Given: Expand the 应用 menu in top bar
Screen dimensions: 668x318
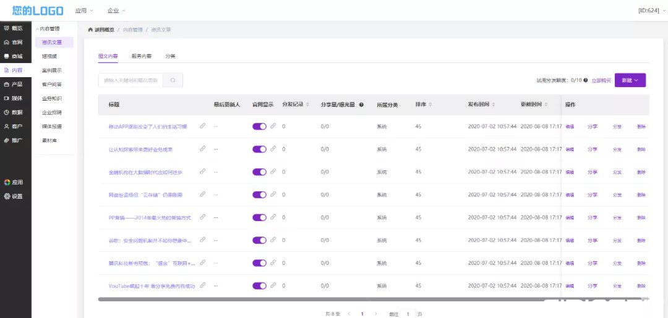Looking at the screenshot, I should click(84, 10).
